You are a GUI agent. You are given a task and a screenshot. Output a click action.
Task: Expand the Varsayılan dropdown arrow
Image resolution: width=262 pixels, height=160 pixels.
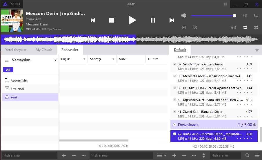click(x=55, y=60)
